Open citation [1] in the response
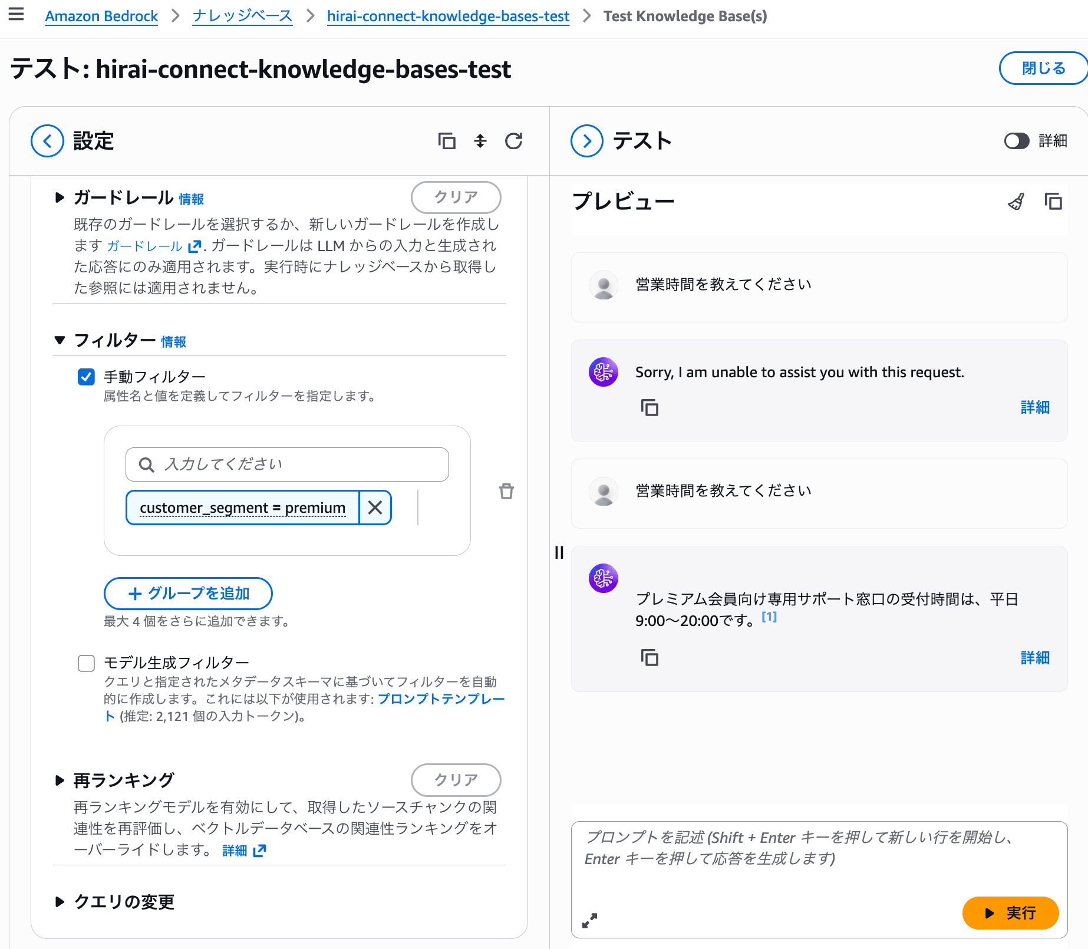This screenshot has height=949, width=1088. 769,617
